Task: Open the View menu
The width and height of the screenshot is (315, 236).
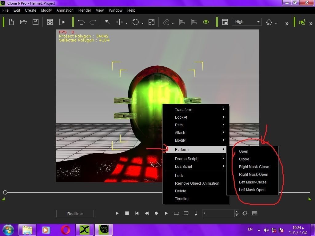Action: pos(100,10)
